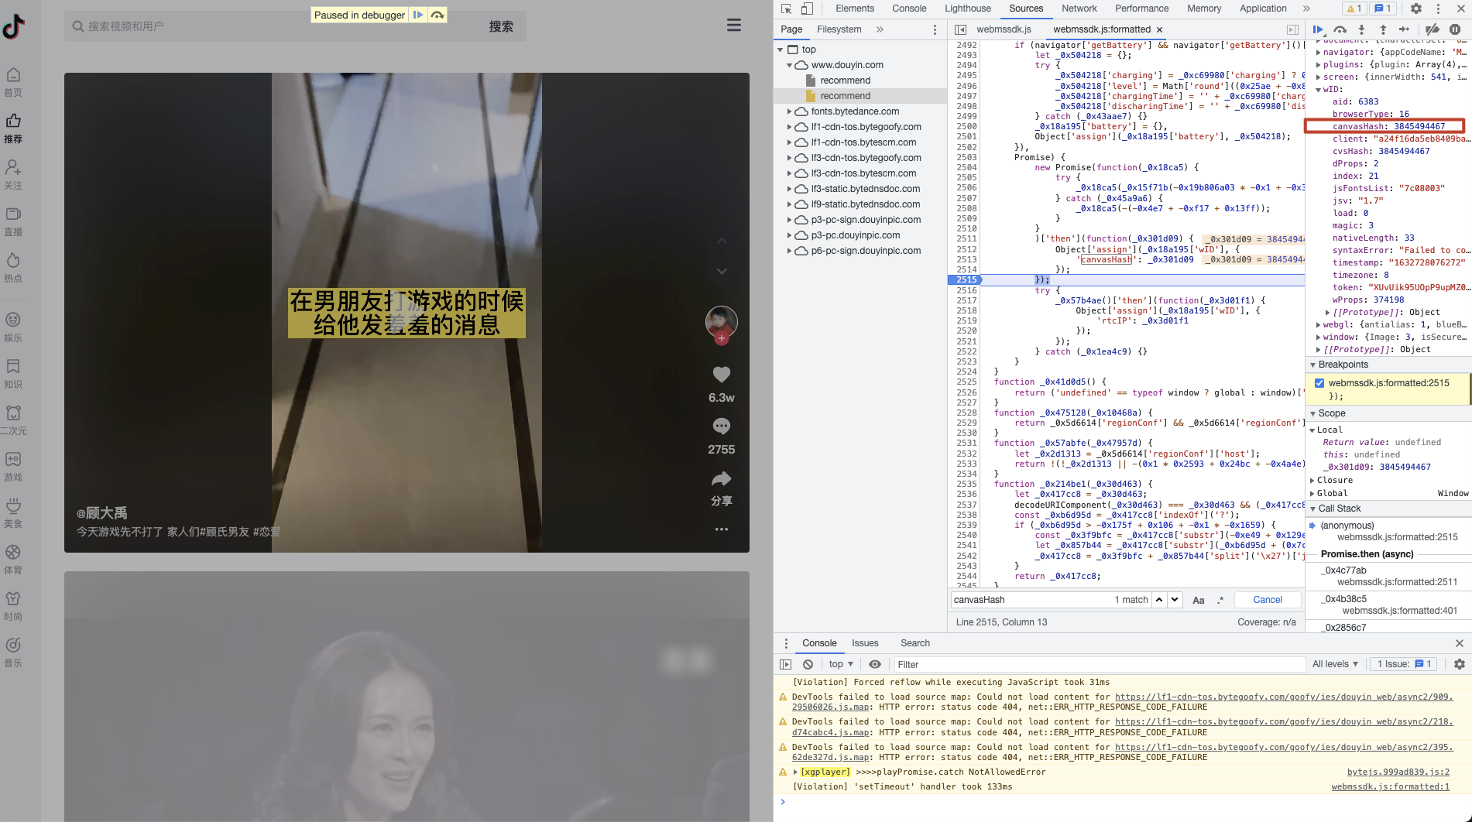Like the video with heart icon
The image size is (1472, 822).
pos(722,375)
